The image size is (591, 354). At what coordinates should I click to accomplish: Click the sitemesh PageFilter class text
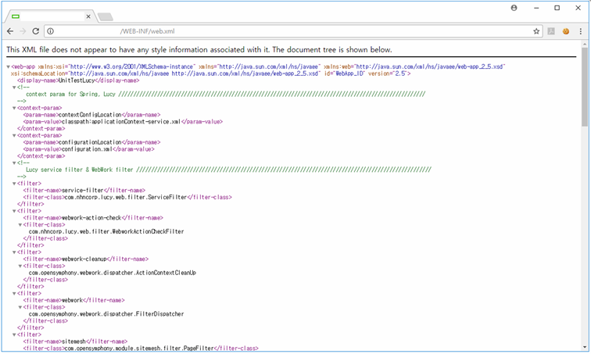point(139,349)
